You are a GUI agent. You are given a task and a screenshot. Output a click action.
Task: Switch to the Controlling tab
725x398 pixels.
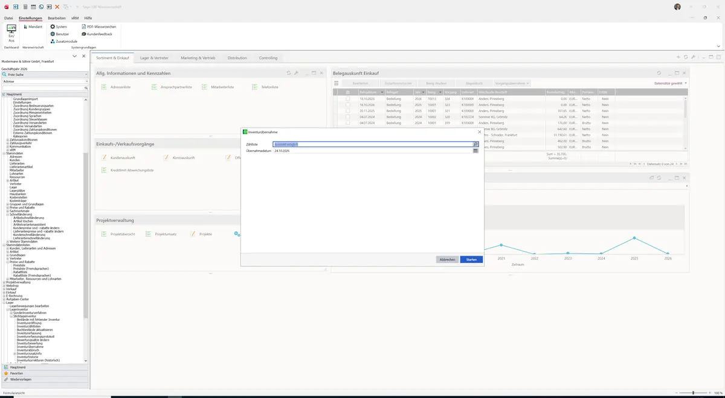[268, 58]
